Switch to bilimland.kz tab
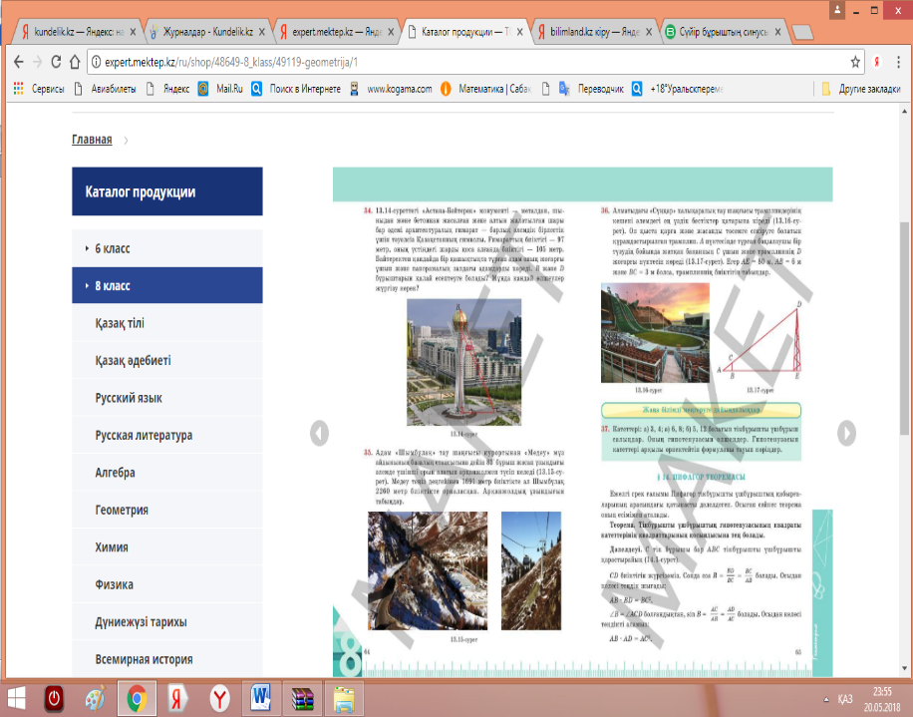The width and height of the screenshot is (913, 717). point(595,32)
